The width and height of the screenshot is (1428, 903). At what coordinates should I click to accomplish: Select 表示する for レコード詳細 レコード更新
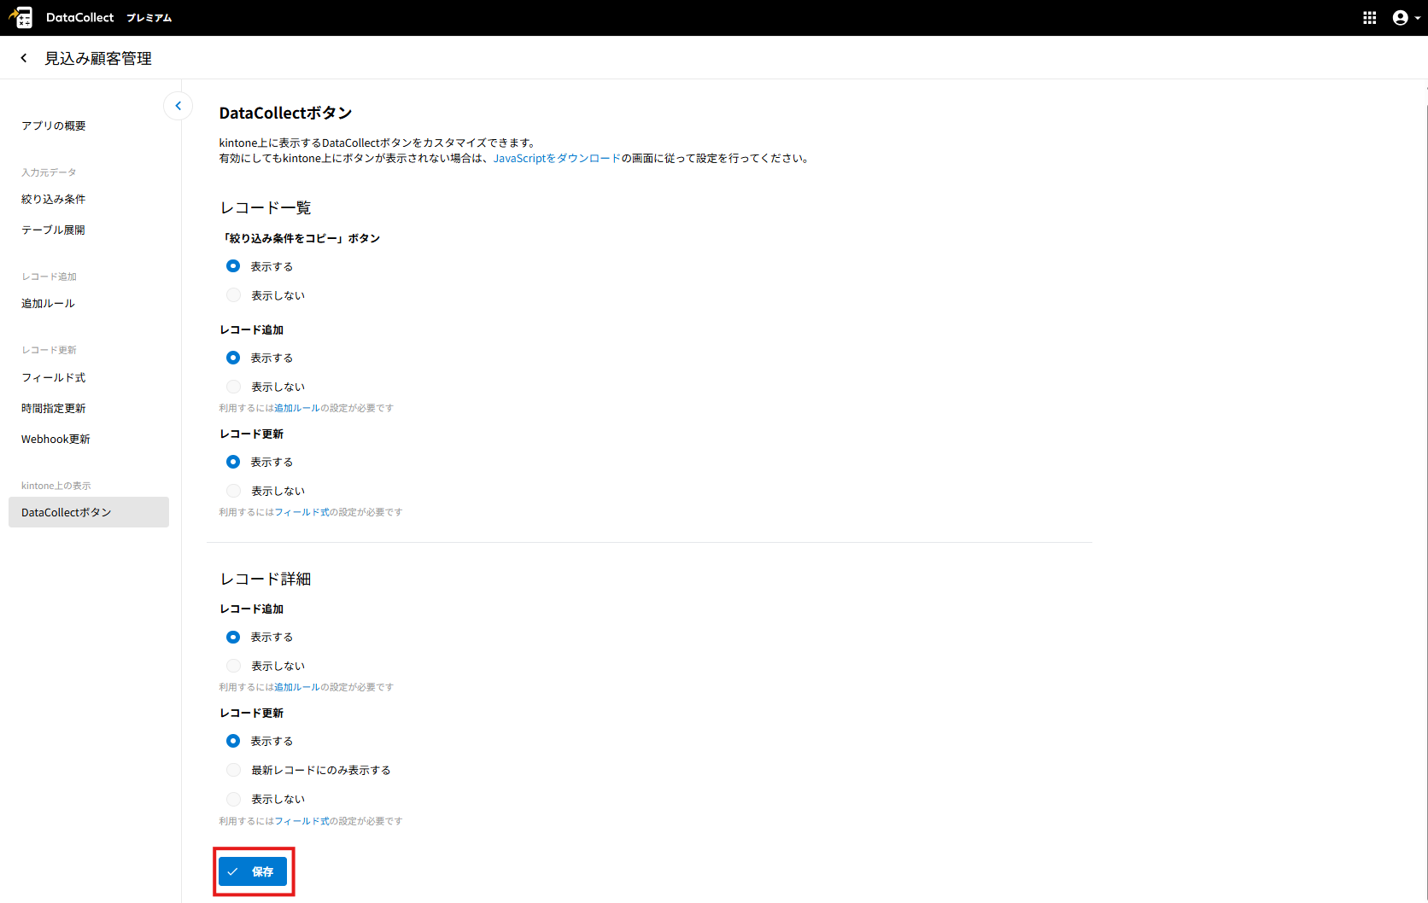(233, 741)
